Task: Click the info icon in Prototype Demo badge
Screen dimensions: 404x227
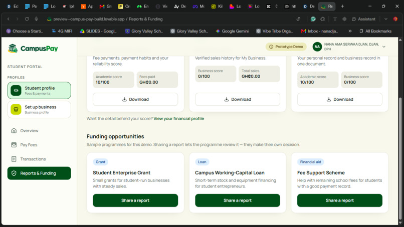Action: 271,47
